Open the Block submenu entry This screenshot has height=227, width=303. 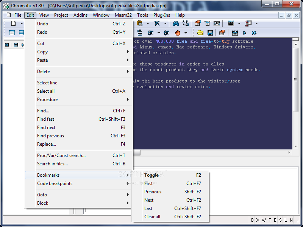tap(79, 203)
